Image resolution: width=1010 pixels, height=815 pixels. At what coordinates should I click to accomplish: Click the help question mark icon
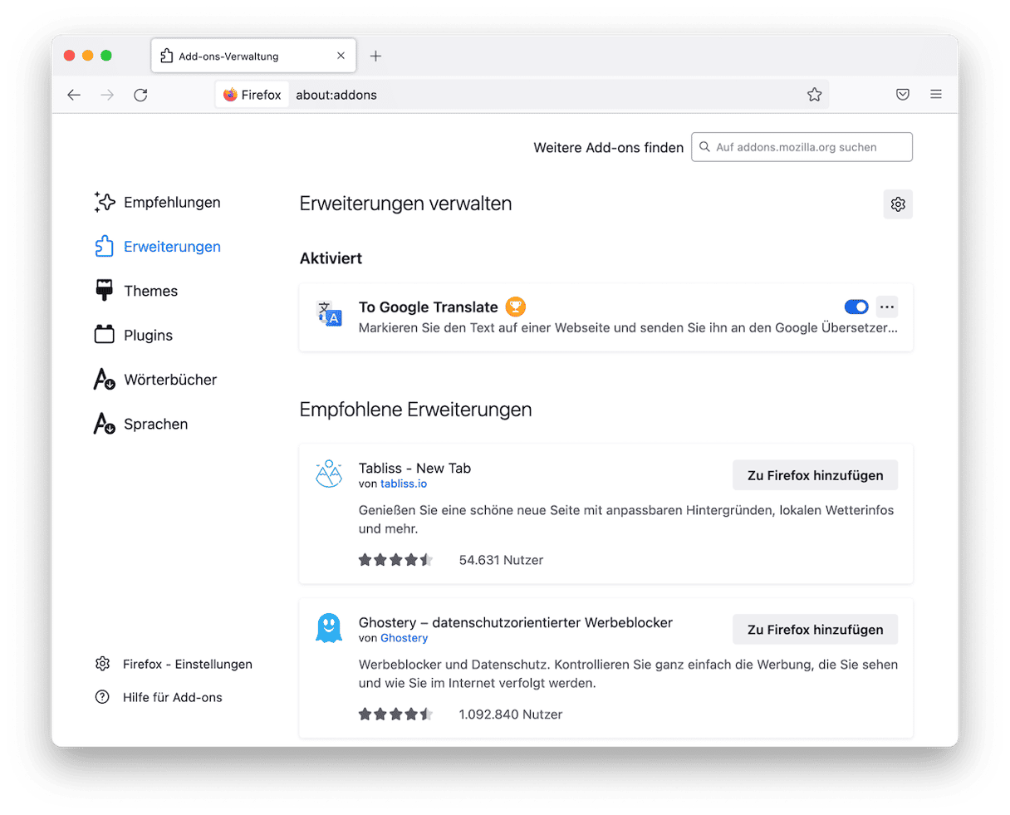tap(102, 697)
